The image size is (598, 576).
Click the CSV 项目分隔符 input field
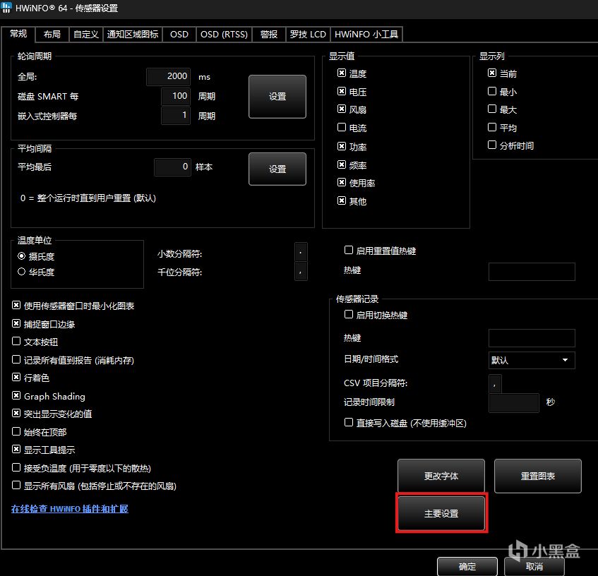click(495, 384)
